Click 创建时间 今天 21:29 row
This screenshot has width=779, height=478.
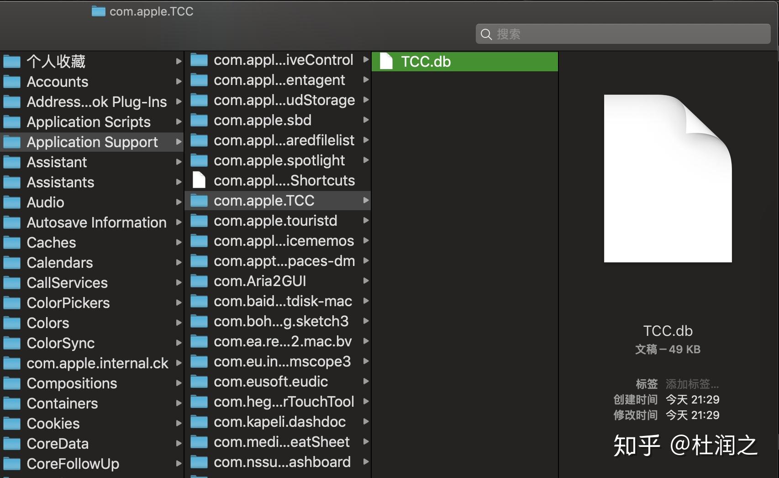point(666,399)
